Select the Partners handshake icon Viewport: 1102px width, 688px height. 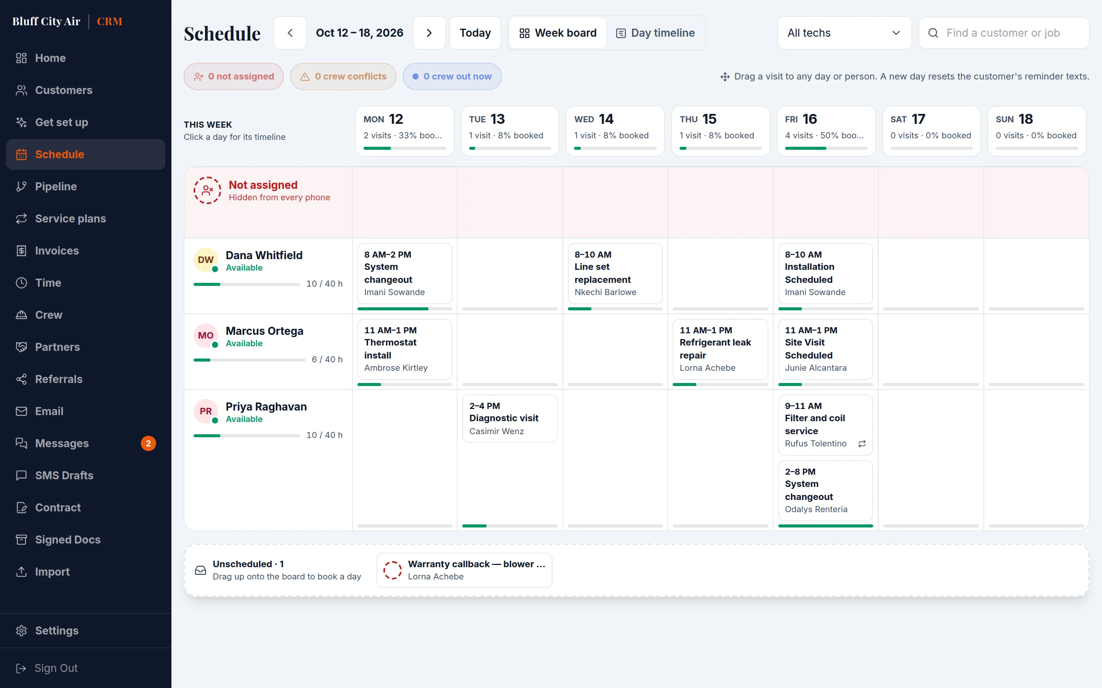(21, 347)
